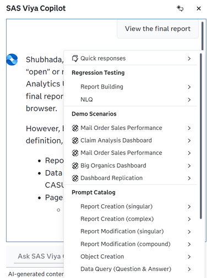Click the new chat sparkle icon in header
The height and width of the screenshot is (278, 207).
coord(180,8)
